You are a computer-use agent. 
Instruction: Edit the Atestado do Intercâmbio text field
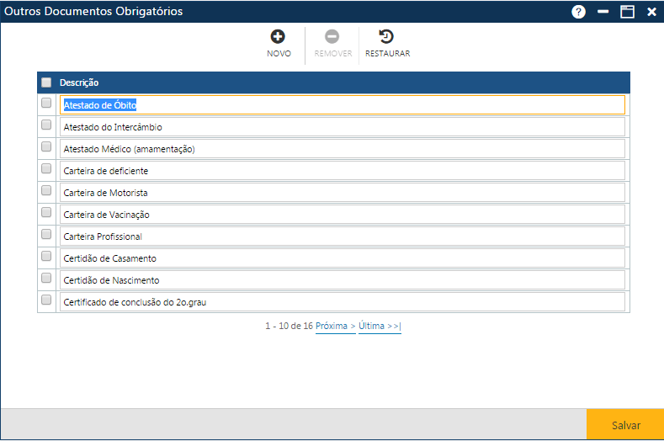(x=342, y=127)
